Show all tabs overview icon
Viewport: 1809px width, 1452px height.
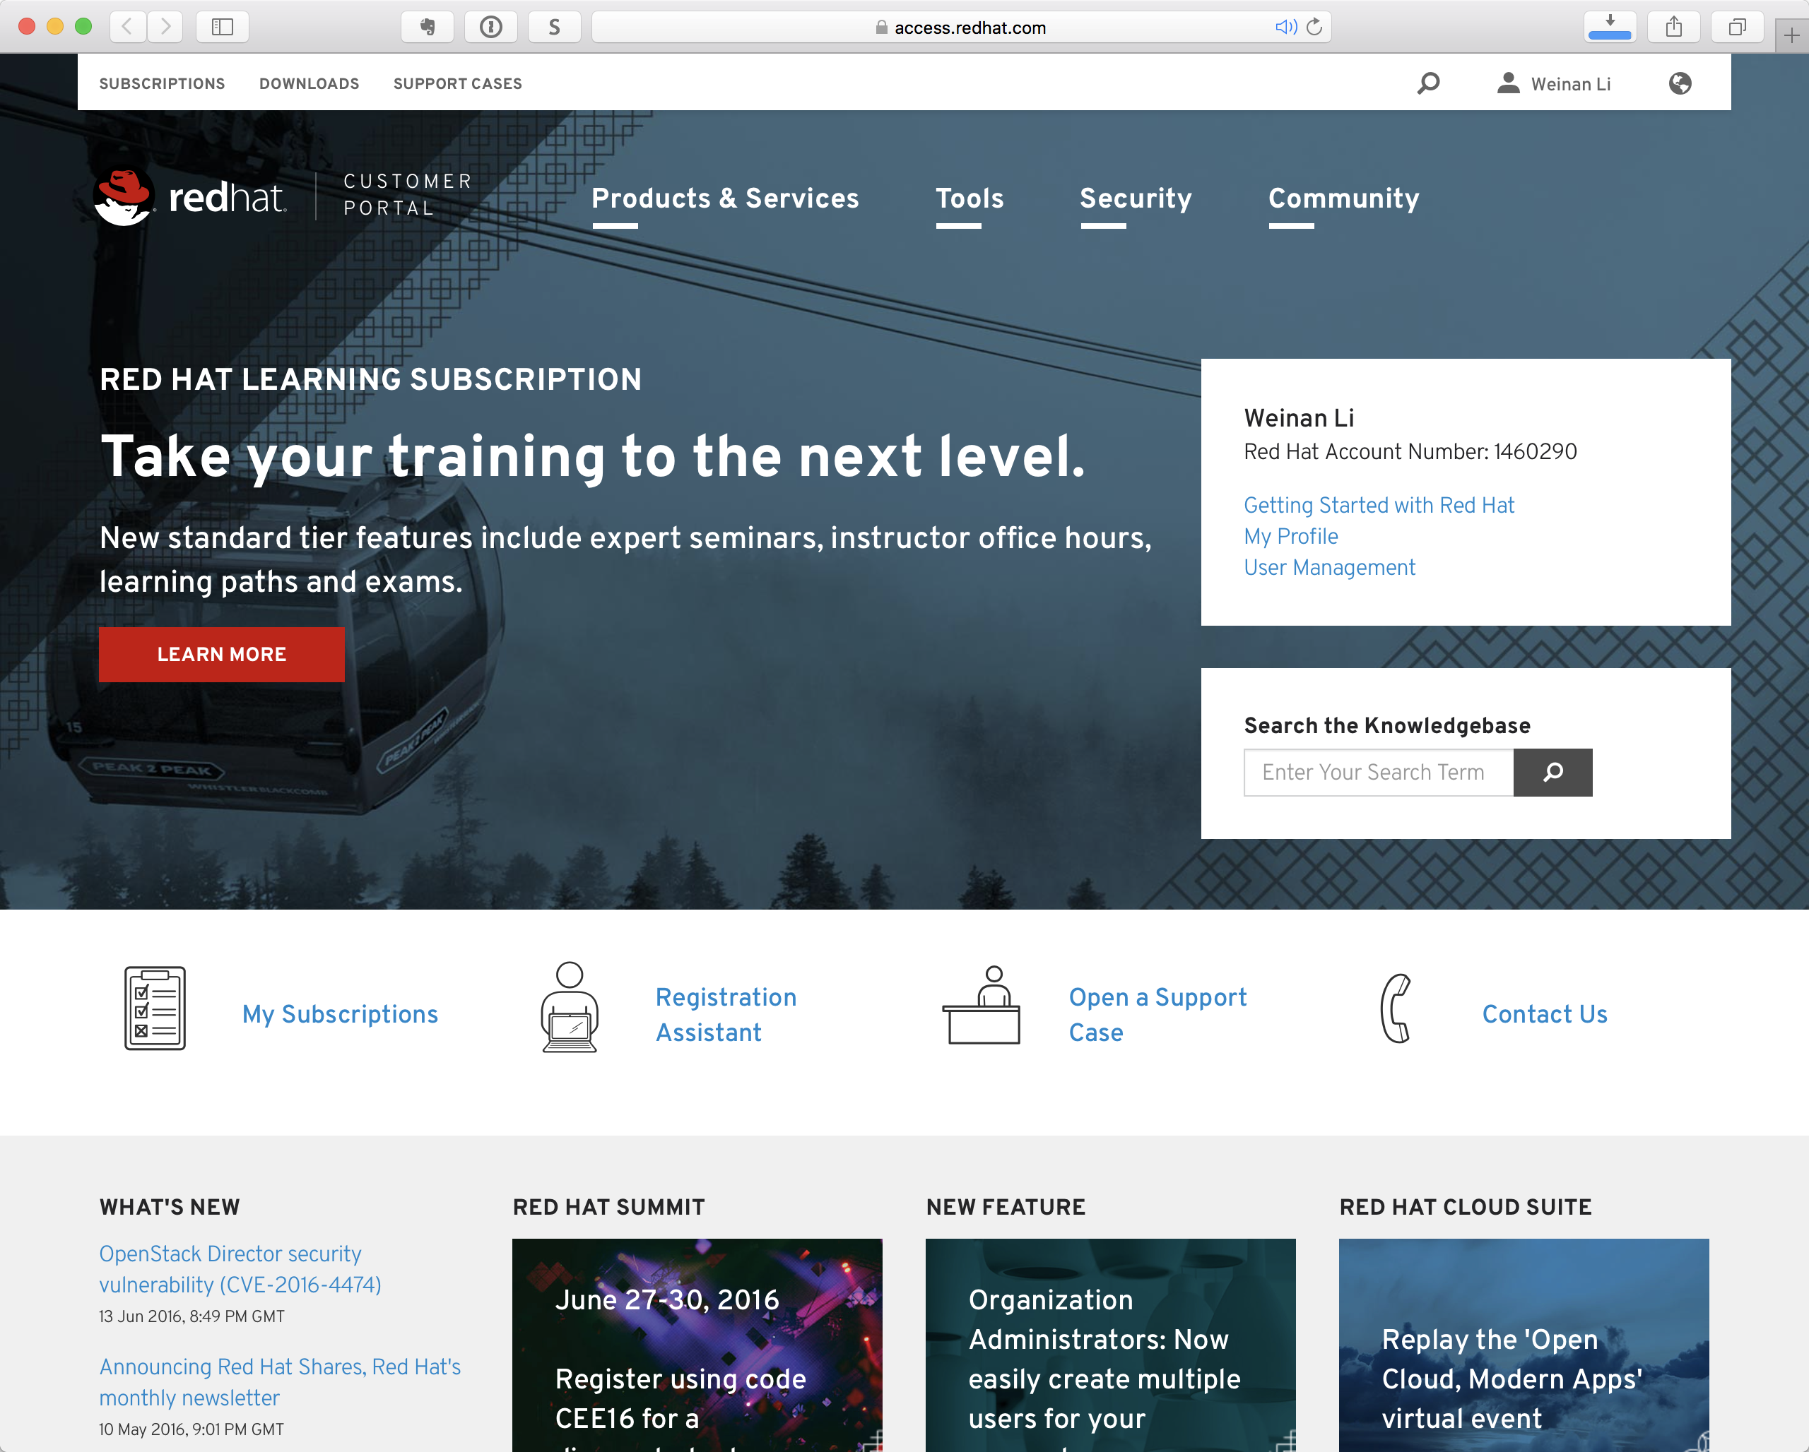(x=1737, y=27)
